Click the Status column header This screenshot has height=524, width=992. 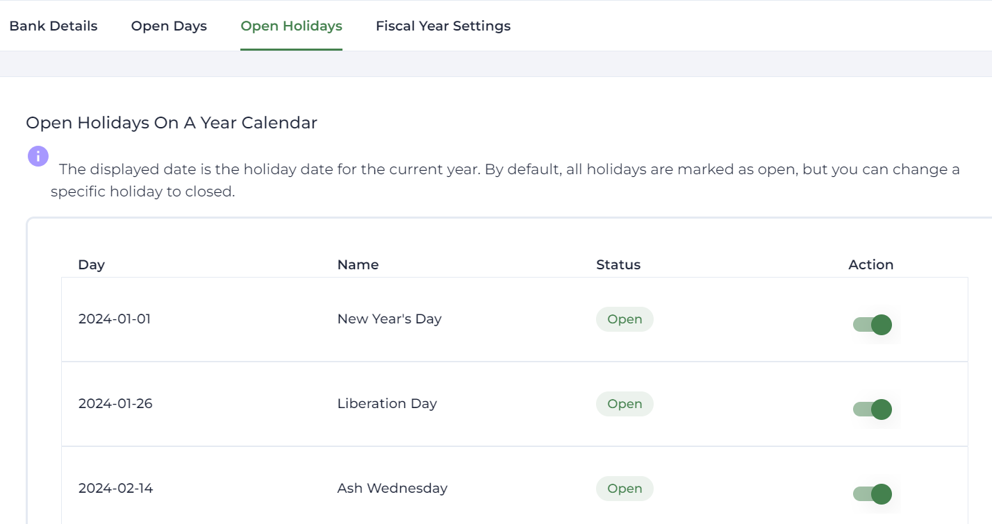(618, 264)
